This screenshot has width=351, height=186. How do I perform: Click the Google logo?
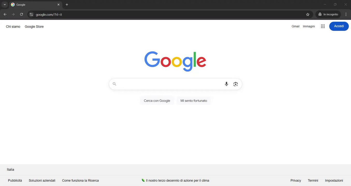[175, 61]
